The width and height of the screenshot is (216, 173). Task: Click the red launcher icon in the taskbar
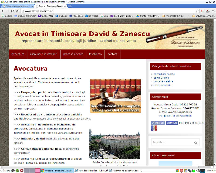(22, 171)
